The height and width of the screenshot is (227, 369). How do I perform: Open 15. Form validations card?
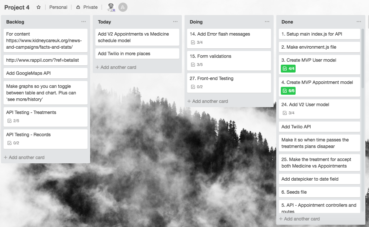pos(229,61)
